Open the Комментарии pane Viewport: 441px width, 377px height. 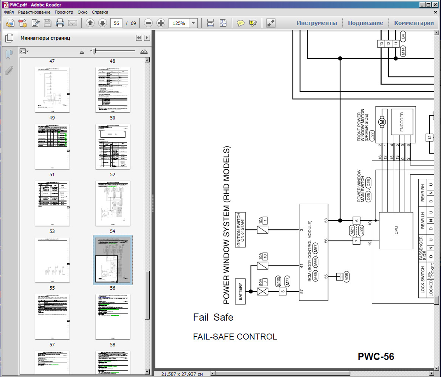(414, 23)
